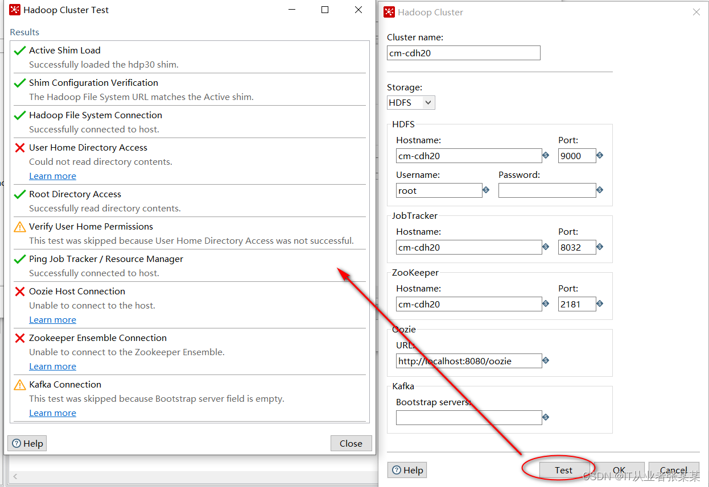The height and width of the screenshot is (487, 709).
Task: Click variable icon beside Oozie URL field
Action: click(546, 360)
